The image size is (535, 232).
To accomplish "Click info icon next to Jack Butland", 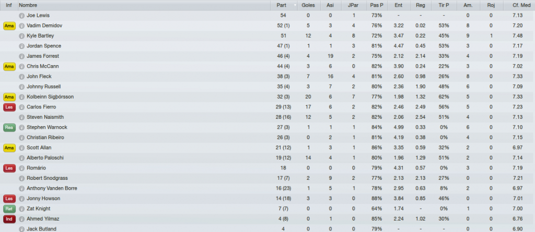I will pos(22,229).
